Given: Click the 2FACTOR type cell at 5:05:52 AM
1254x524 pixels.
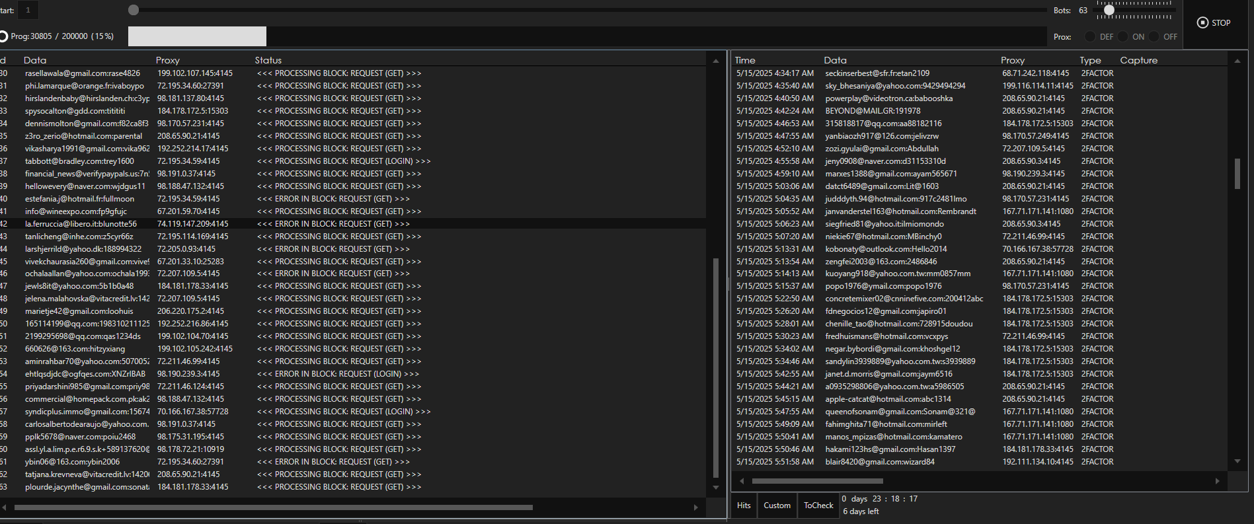Looking at the screenshot, I should coord(1097,211).
